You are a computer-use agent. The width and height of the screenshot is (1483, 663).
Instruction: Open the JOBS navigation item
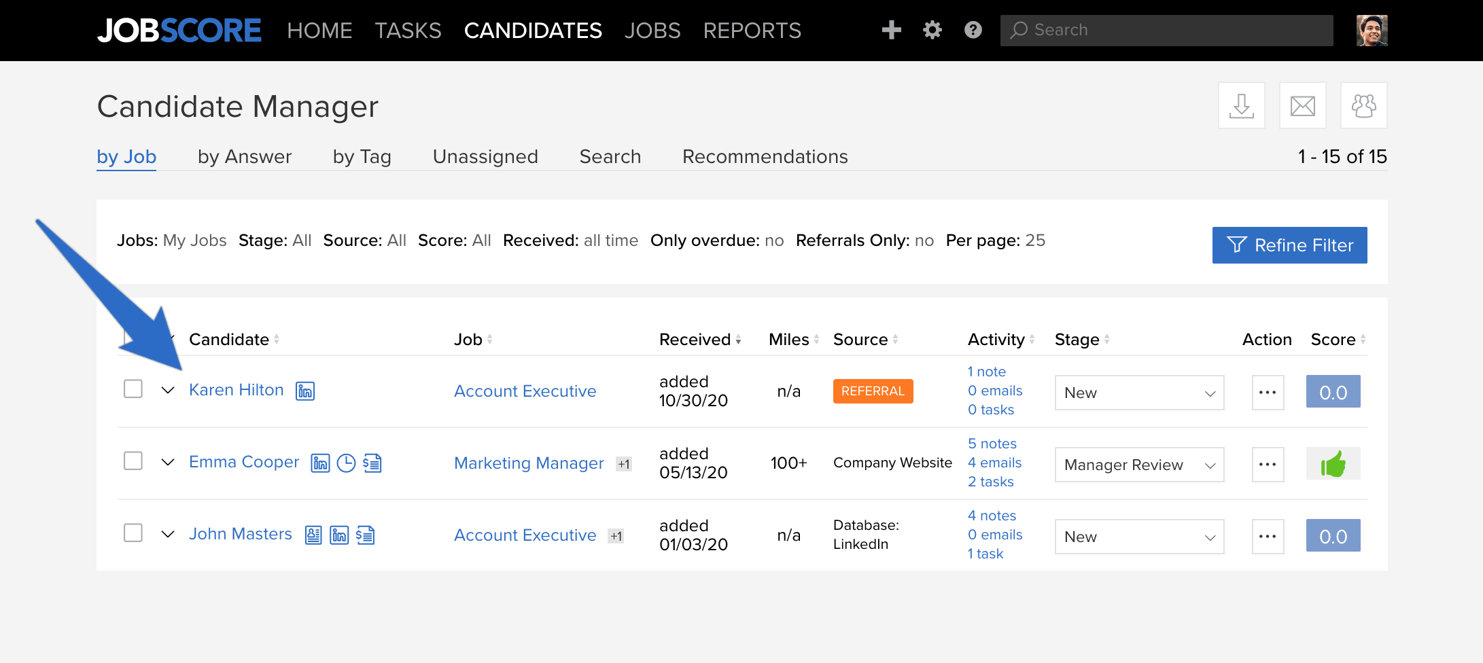point(652,31)
